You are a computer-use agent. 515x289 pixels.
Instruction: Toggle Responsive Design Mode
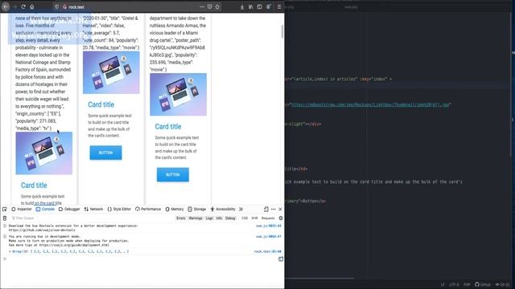[x=266, y=209]
